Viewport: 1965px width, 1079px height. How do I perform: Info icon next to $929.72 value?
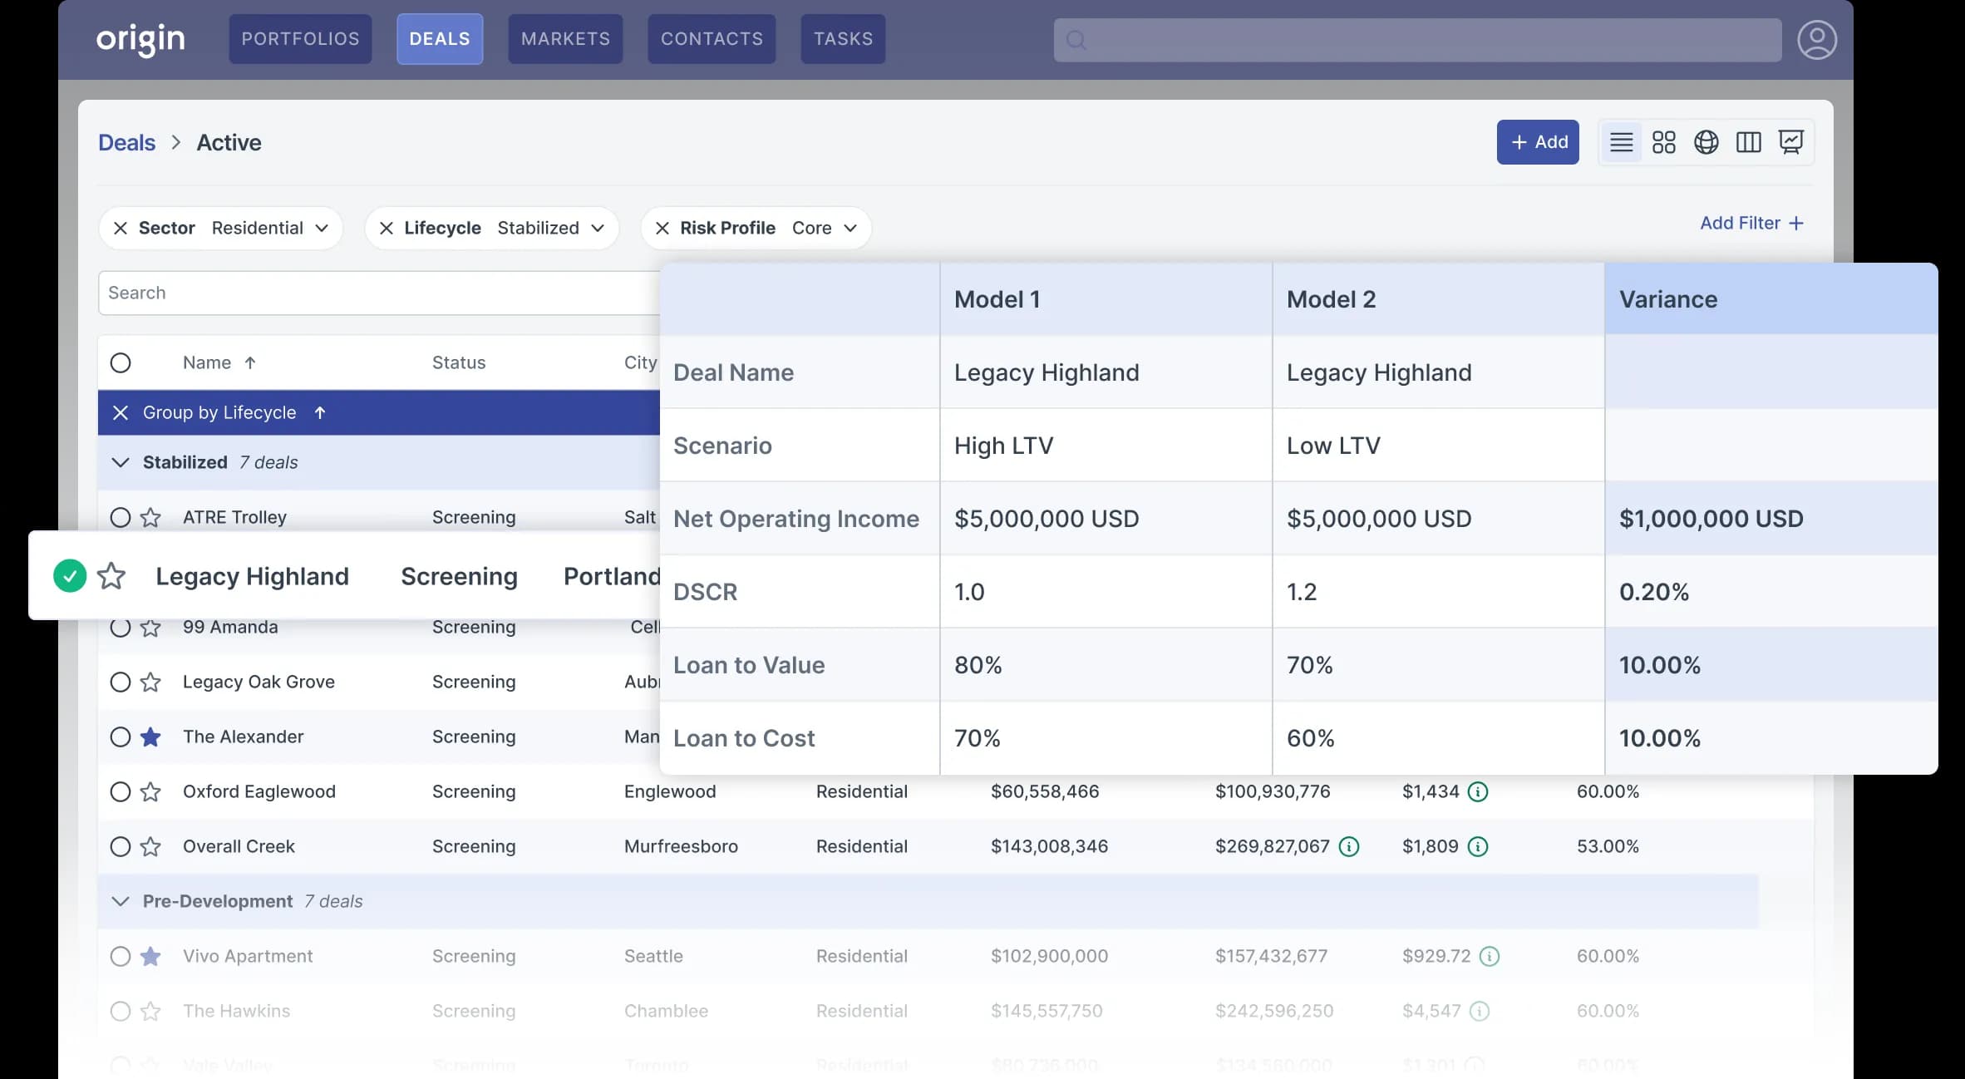pyautogui.click(x=1490, y=956)
